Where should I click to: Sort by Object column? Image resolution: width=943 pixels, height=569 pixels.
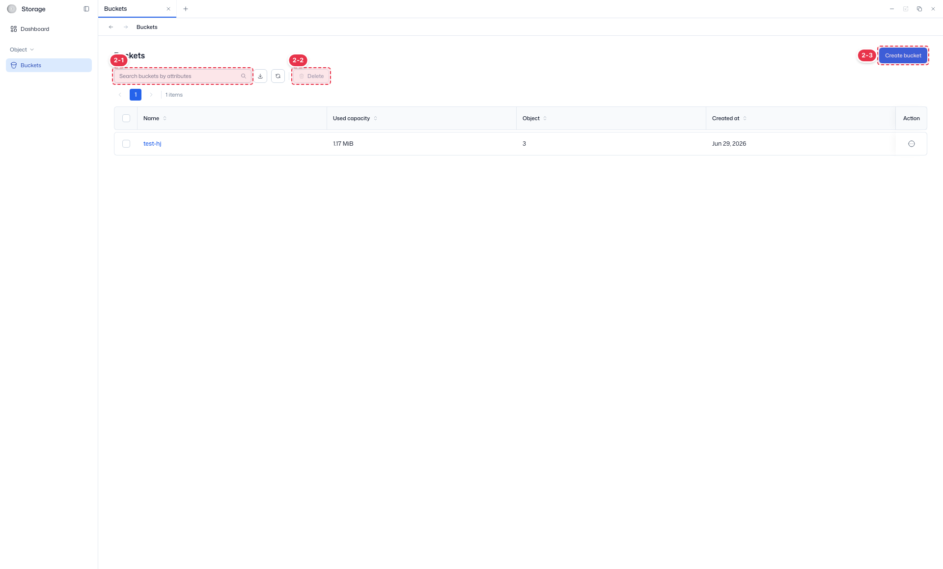coord(545,118)
